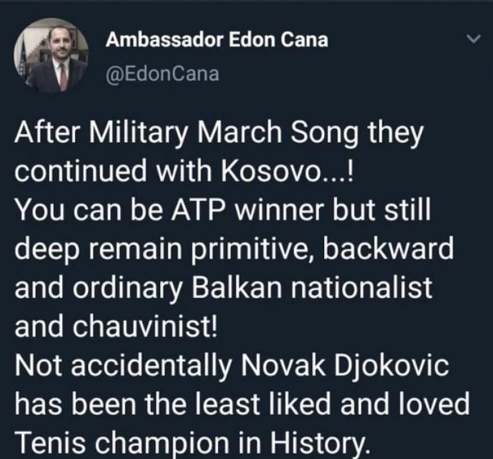Open the Ambassador Edon Cana display name
Viewport: 493px width, 459px height.
[x=217, y=40]
